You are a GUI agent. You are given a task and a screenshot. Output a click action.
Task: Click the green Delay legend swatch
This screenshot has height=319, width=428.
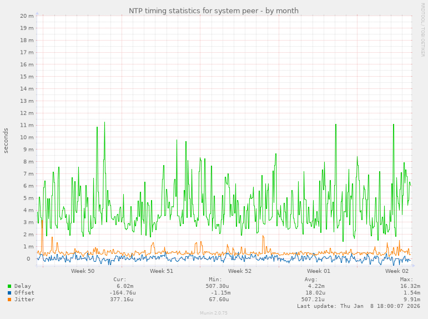coord(9,286)
